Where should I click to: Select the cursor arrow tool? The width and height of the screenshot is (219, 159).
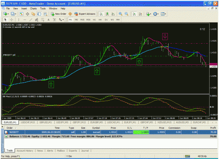[x=5, y=20]
